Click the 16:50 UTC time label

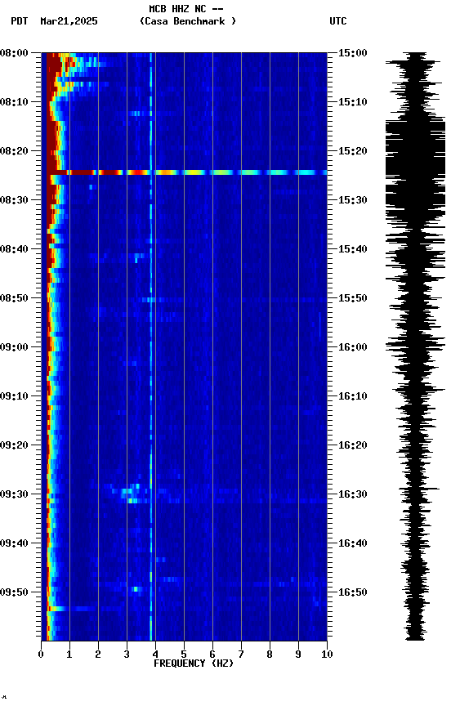(x=352, y=592)
